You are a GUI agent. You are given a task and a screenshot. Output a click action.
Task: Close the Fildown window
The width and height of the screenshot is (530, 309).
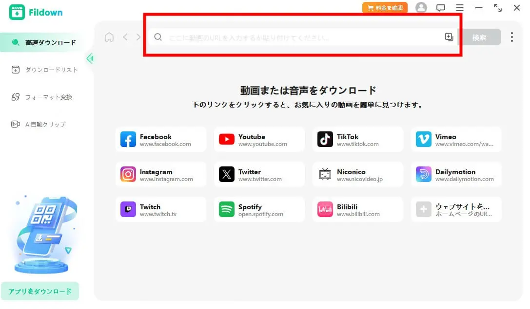(x=516, y=7)
